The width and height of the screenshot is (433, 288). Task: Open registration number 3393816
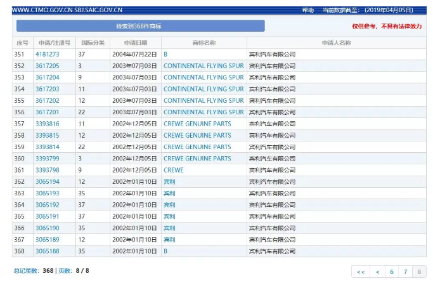click(47, 124)
